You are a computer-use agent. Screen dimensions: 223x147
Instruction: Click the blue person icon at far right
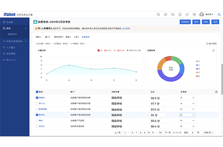pyautogui.click(x=219, y=14)
